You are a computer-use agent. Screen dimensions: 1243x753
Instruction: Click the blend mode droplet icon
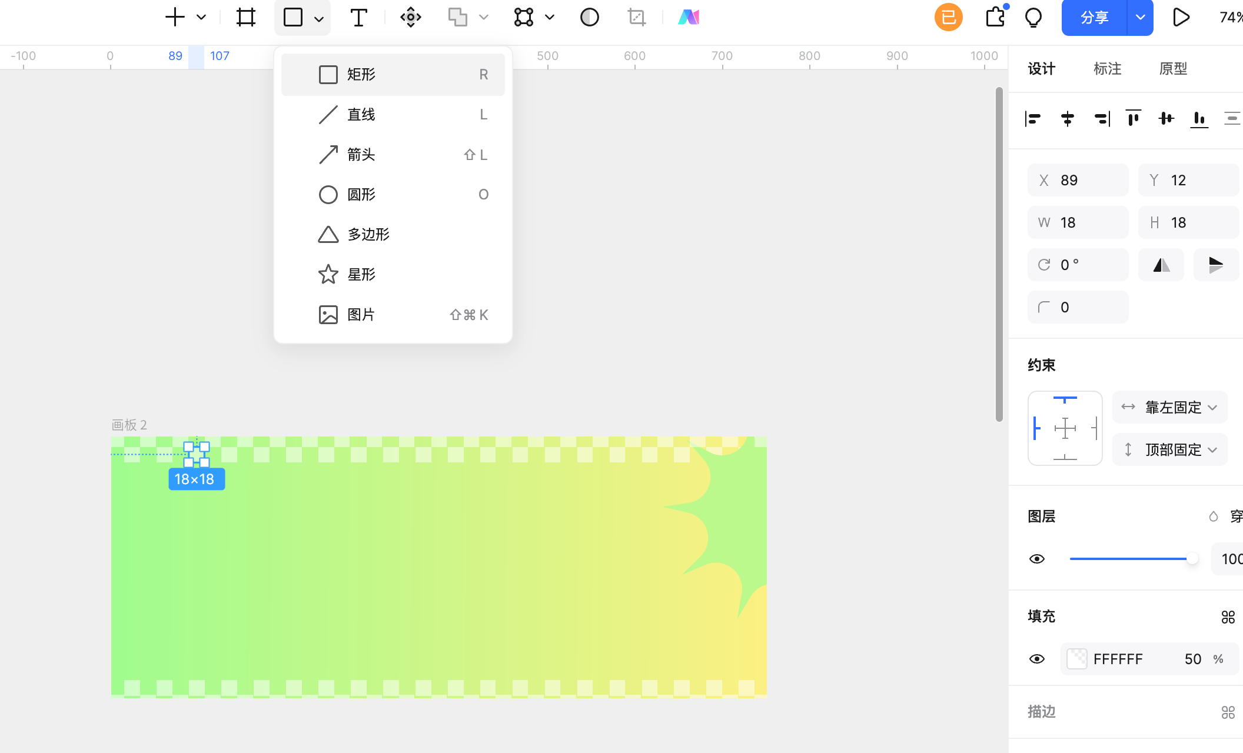1214,517
